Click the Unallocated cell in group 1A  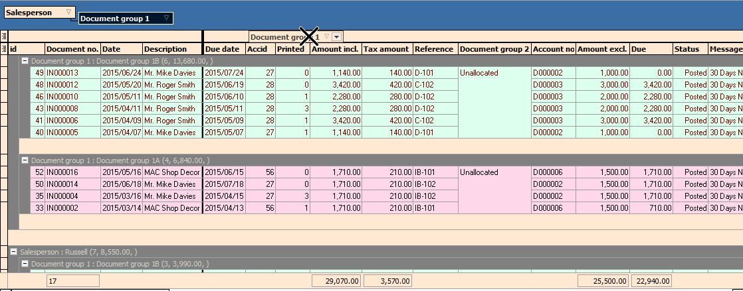coord(478,172)
